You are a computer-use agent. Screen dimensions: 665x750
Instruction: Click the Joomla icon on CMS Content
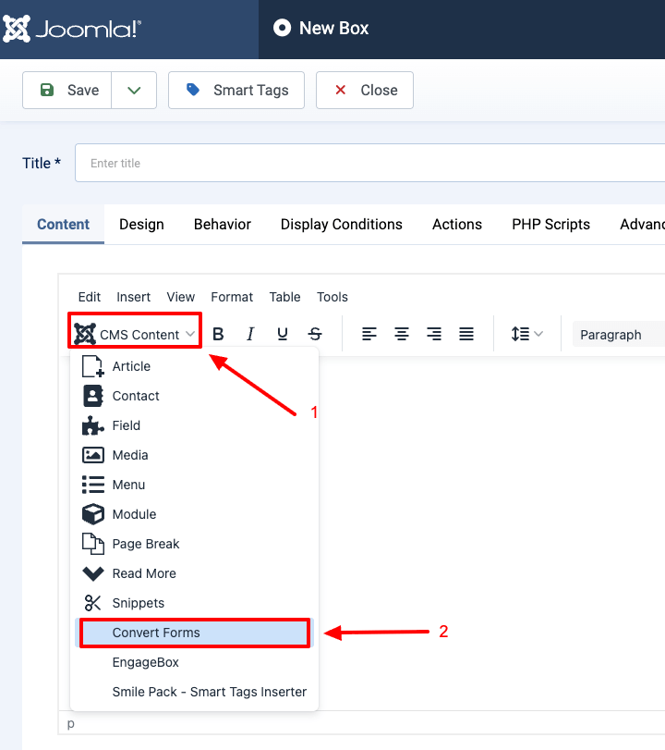point(85,334)
